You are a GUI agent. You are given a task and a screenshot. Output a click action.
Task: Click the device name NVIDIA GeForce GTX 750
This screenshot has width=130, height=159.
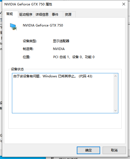(x=43, y=25)
